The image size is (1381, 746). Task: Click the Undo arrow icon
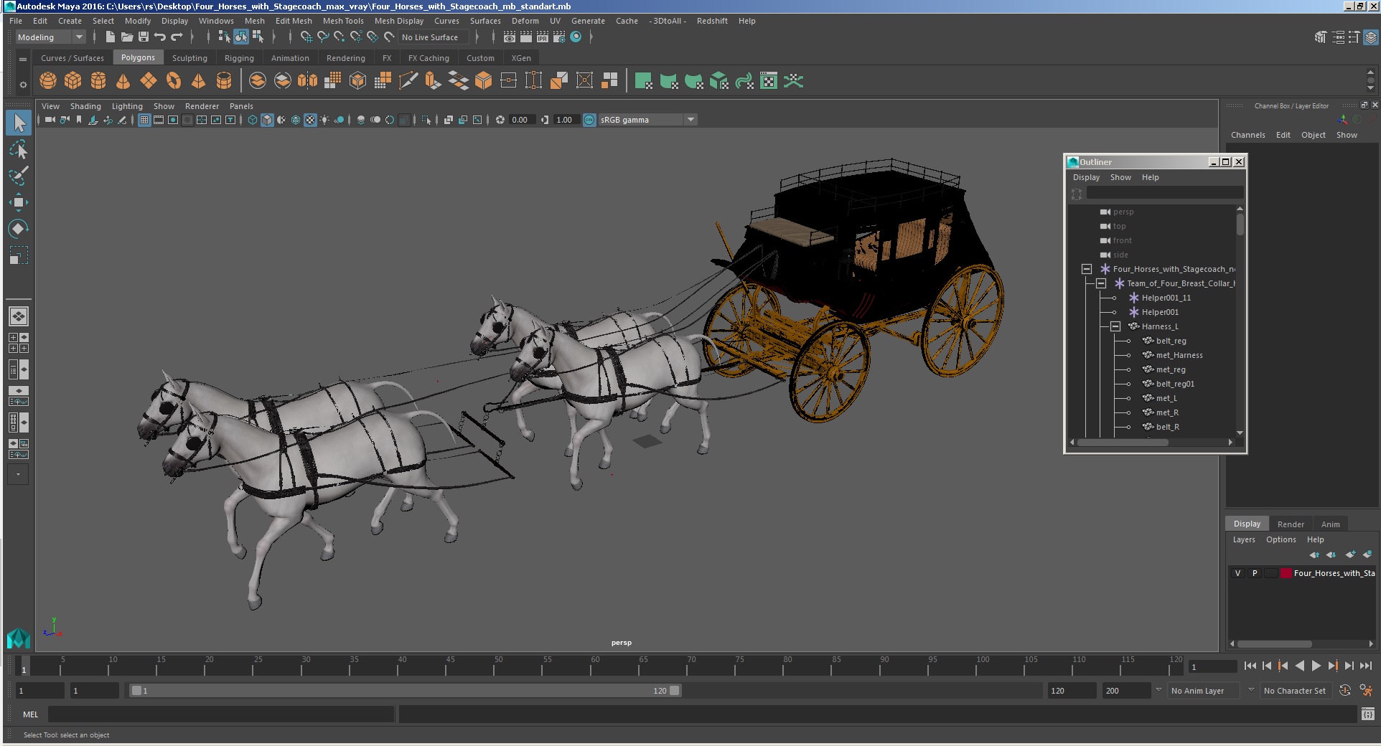tap(160, 37)
